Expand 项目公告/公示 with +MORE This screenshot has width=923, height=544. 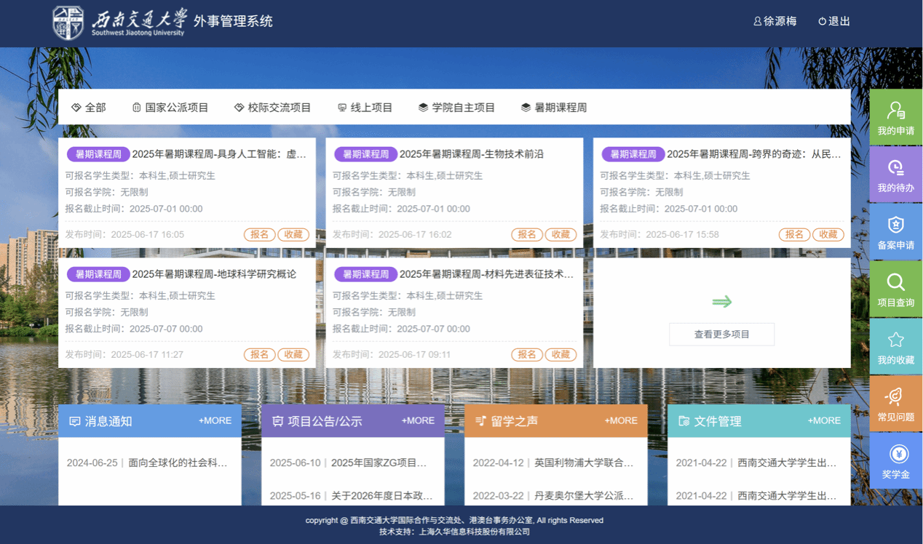(x=418, y=420)
